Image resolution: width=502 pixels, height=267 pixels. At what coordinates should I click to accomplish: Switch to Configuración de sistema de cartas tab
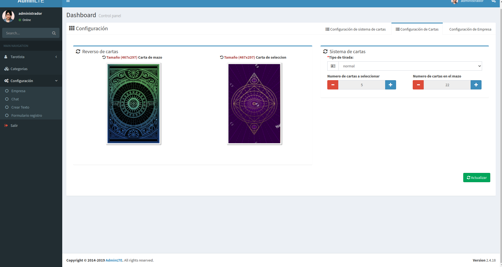(x=355, y=29)
